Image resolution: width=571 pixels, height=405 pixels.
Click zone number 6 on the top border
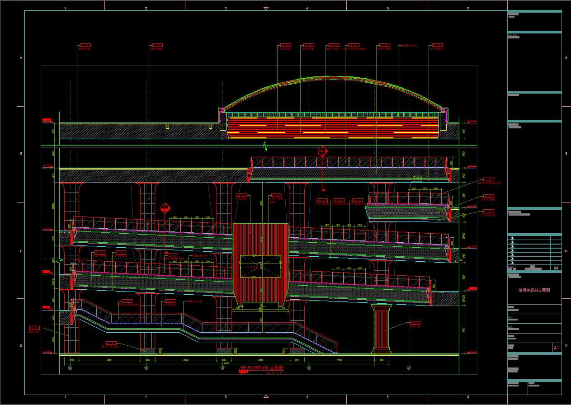pyautogui.click(x=468, y=8)
